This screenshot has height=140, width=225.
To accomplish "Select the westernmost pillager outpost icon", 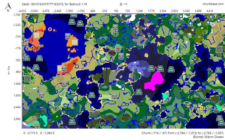I will [42, 95].
